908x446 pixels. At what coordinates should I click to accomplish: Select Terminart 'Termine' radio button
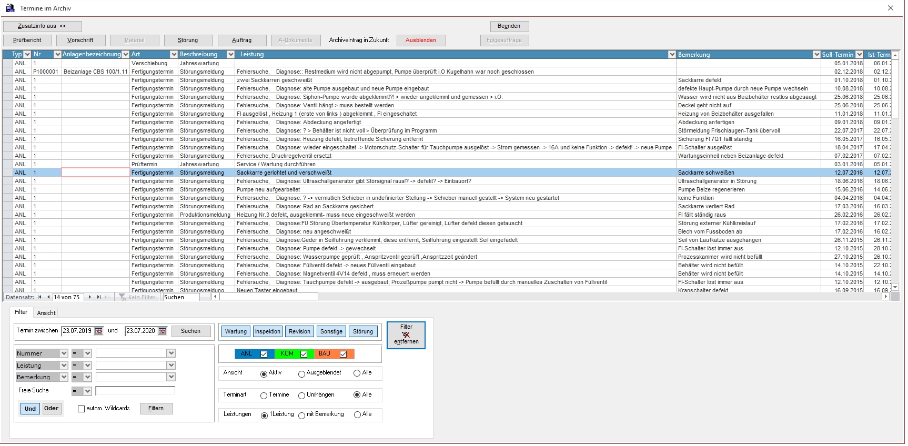click(264, 396)
